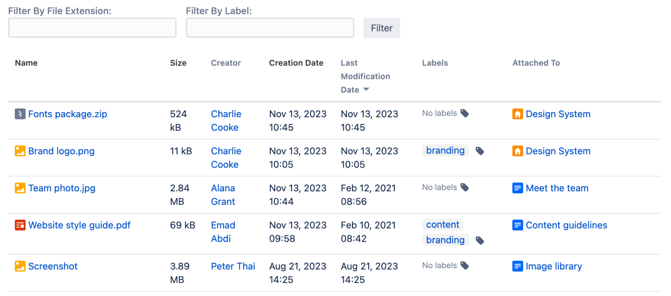
Task: Click the PDF icon beside Website style guide.pdf
Action: click(20, 225)
